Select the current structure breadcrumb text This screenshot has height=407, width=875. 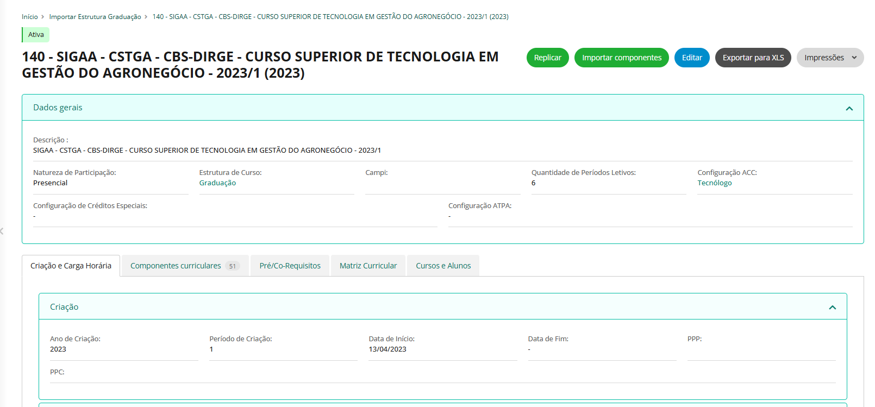[x=330, y=17]
